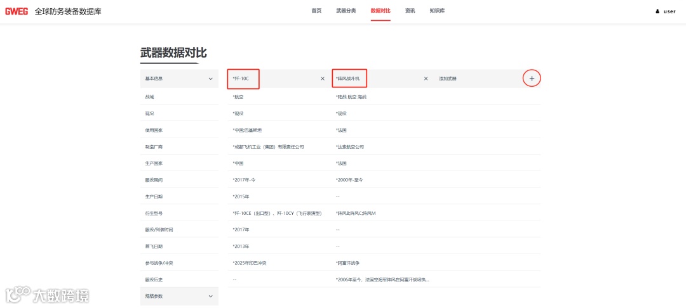
Task: Click the *2013年 first flight value
Action: [241, 246]
